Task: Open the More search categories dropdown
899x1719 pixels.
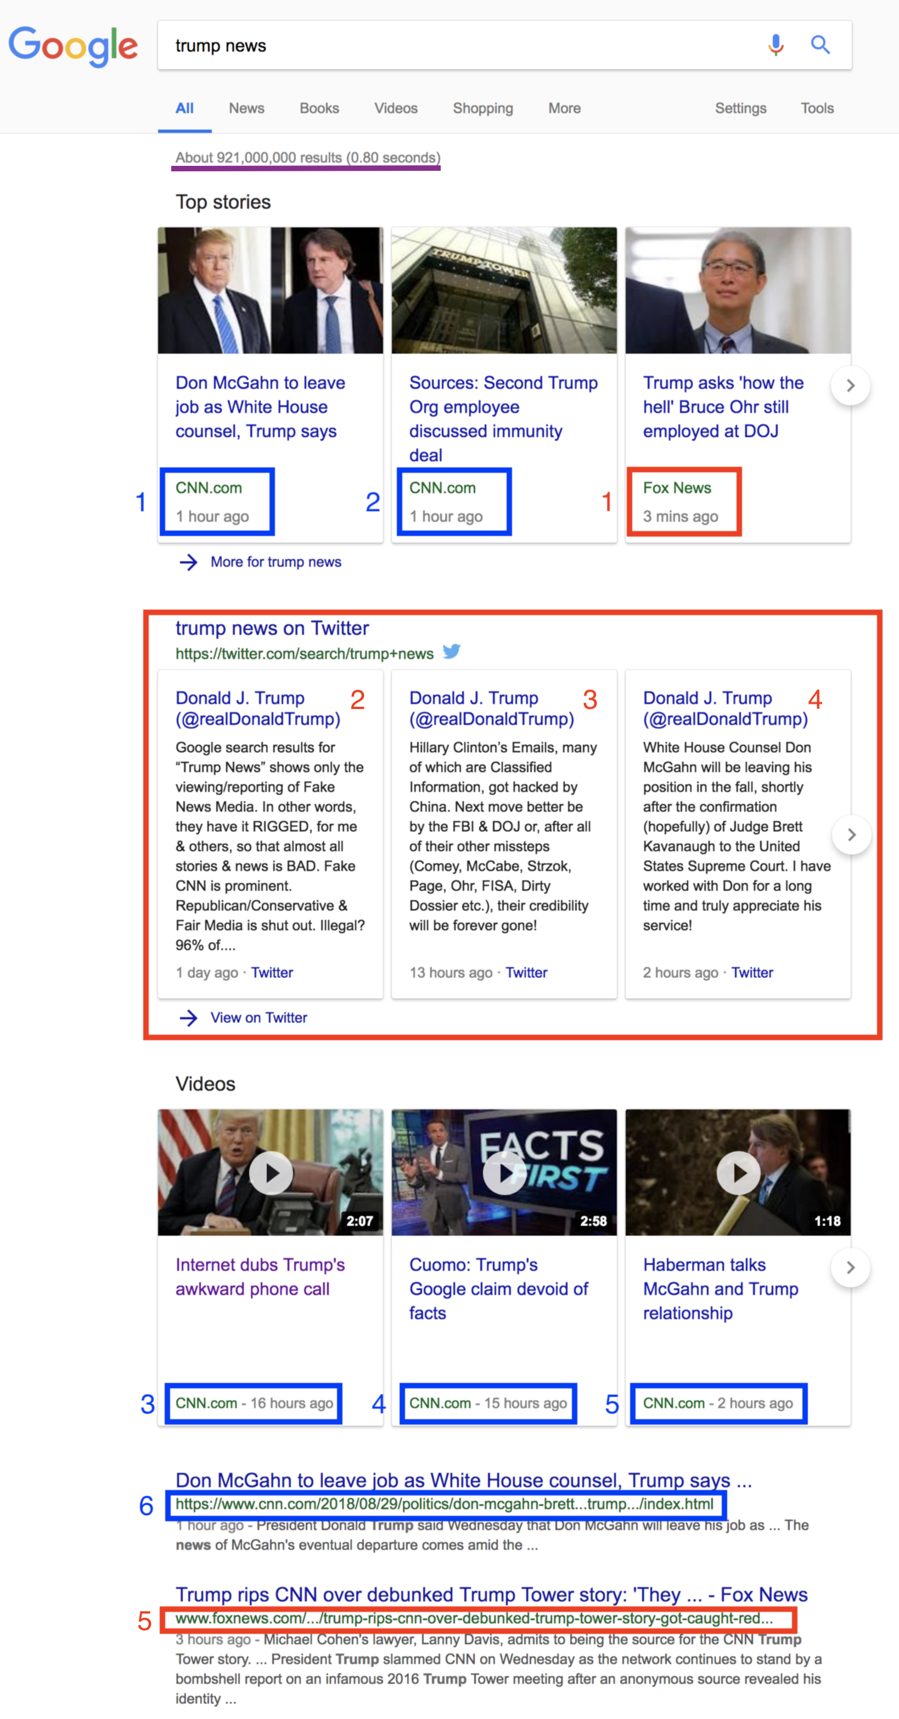Action: pyautogui.click(x=564, y=108)
